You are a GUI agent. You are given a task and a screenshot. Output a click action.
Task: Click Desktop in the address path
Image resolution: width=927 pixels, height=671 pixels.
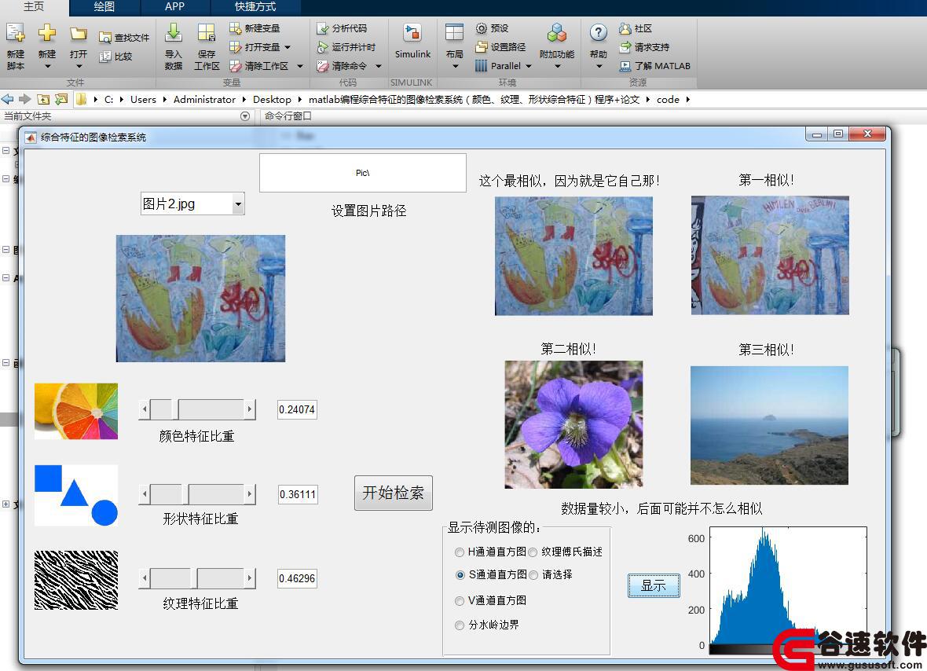pos(272,99)
